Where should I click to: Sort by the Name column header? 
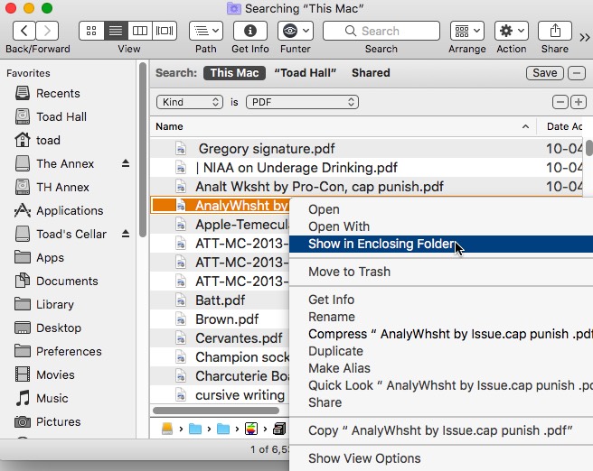(x=343, y=126)
